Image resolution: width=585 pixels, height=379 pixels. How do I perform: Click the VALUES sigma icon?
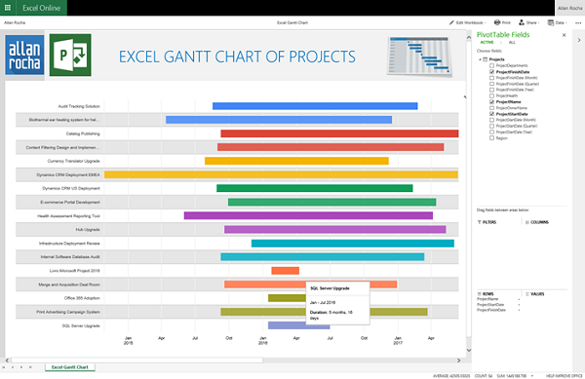pyautogui.click(x=527, y=294)
